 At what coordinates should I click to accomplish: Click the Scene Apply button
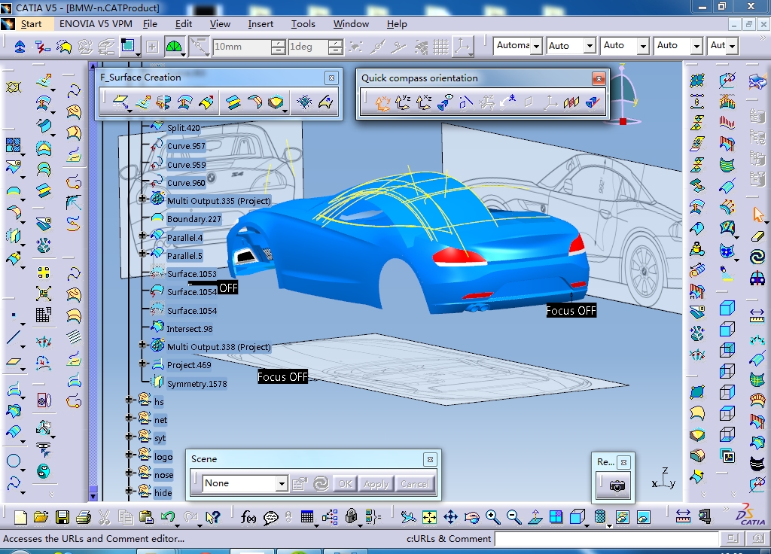click(x=376, y=484)
